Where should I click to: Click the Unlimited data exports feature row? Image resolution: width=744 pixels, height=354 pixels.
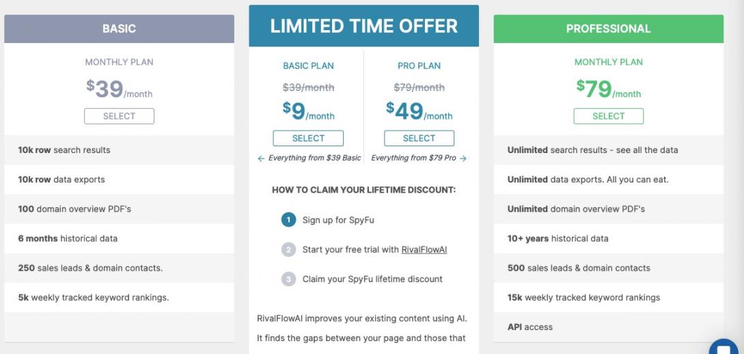coord(588,180)
